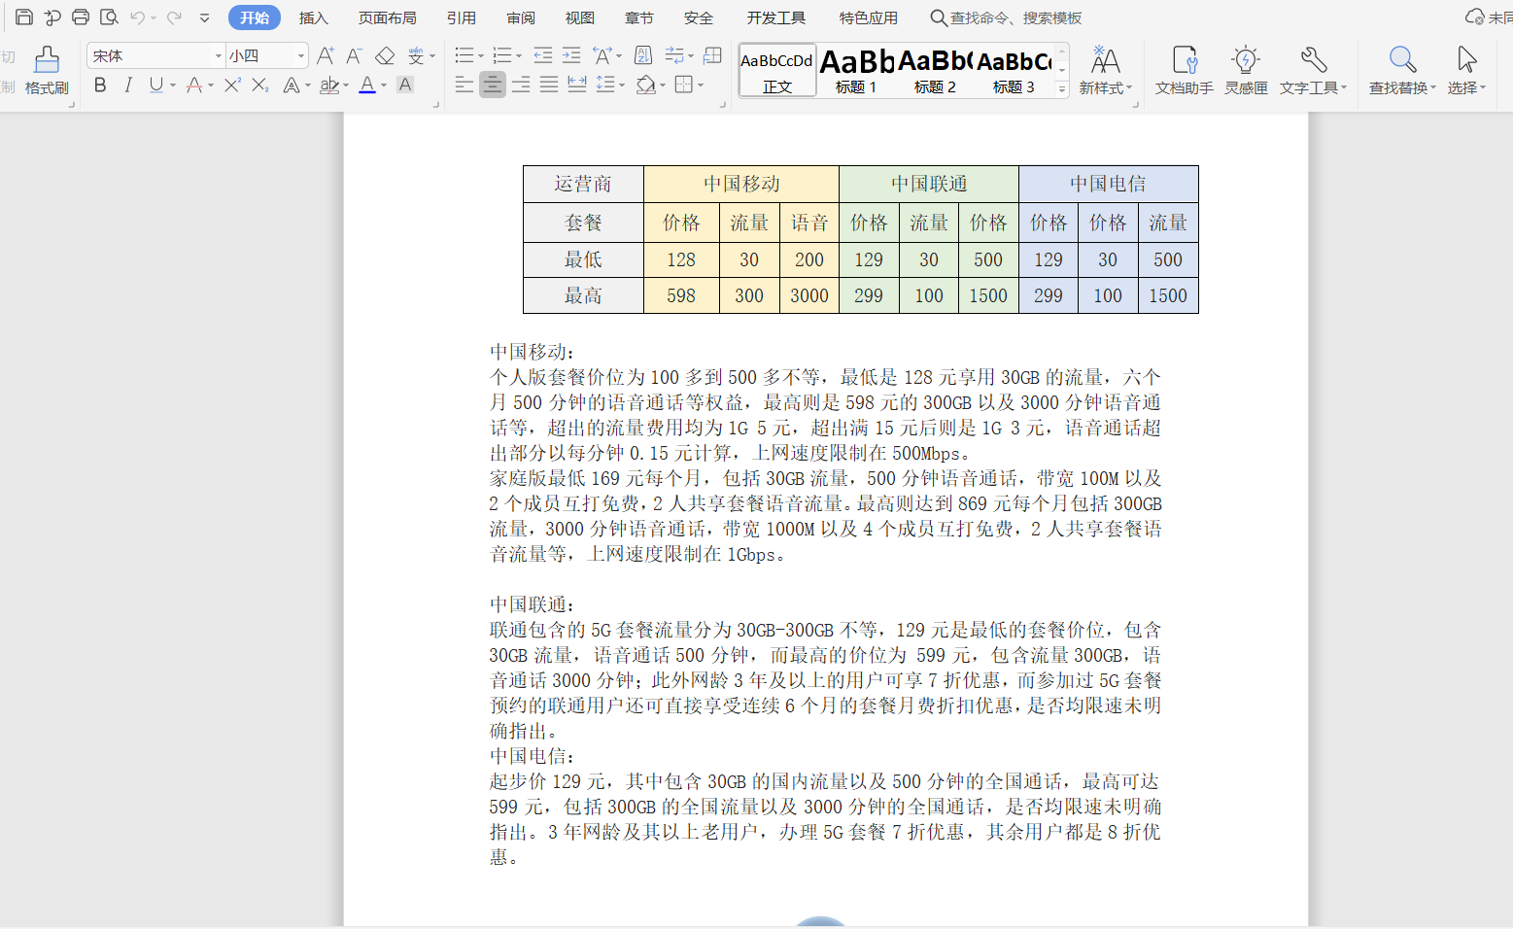1513x929 pixels.
Task: Apply the 正文 (Normal) style
Action: click(777, 71)
